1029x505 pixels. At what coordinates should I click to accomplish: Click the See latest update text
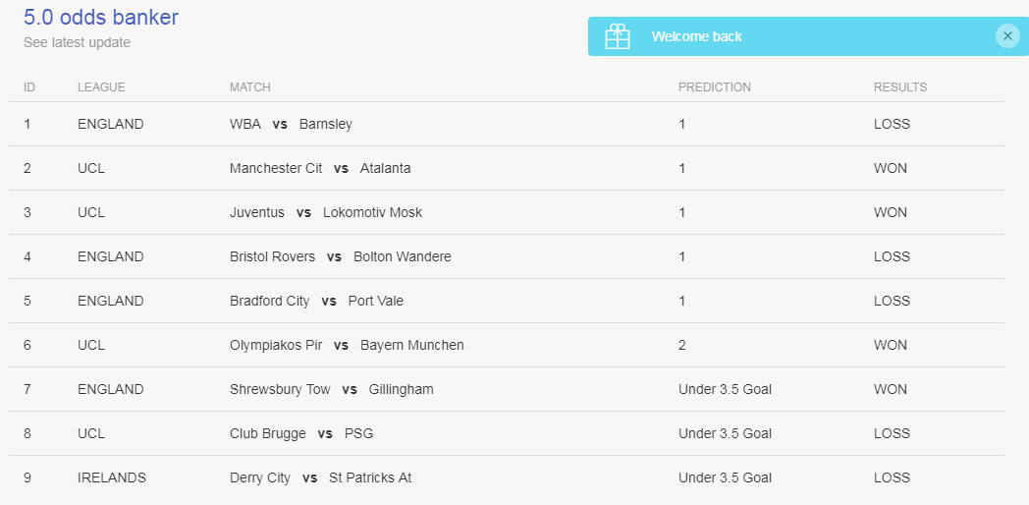[77, 42]
